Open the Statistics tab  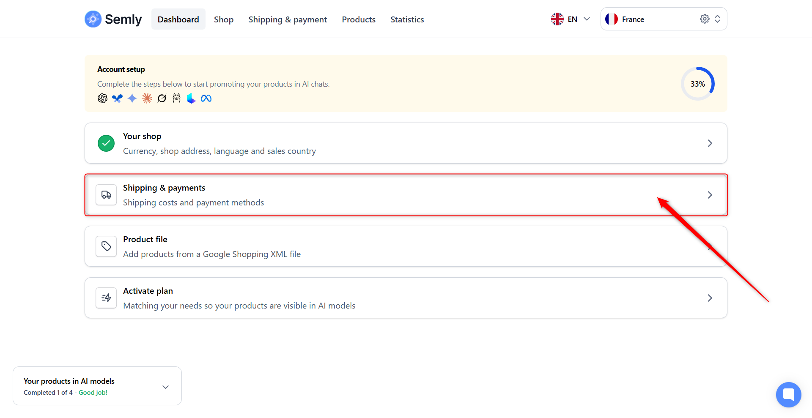(x=407, y=19)
